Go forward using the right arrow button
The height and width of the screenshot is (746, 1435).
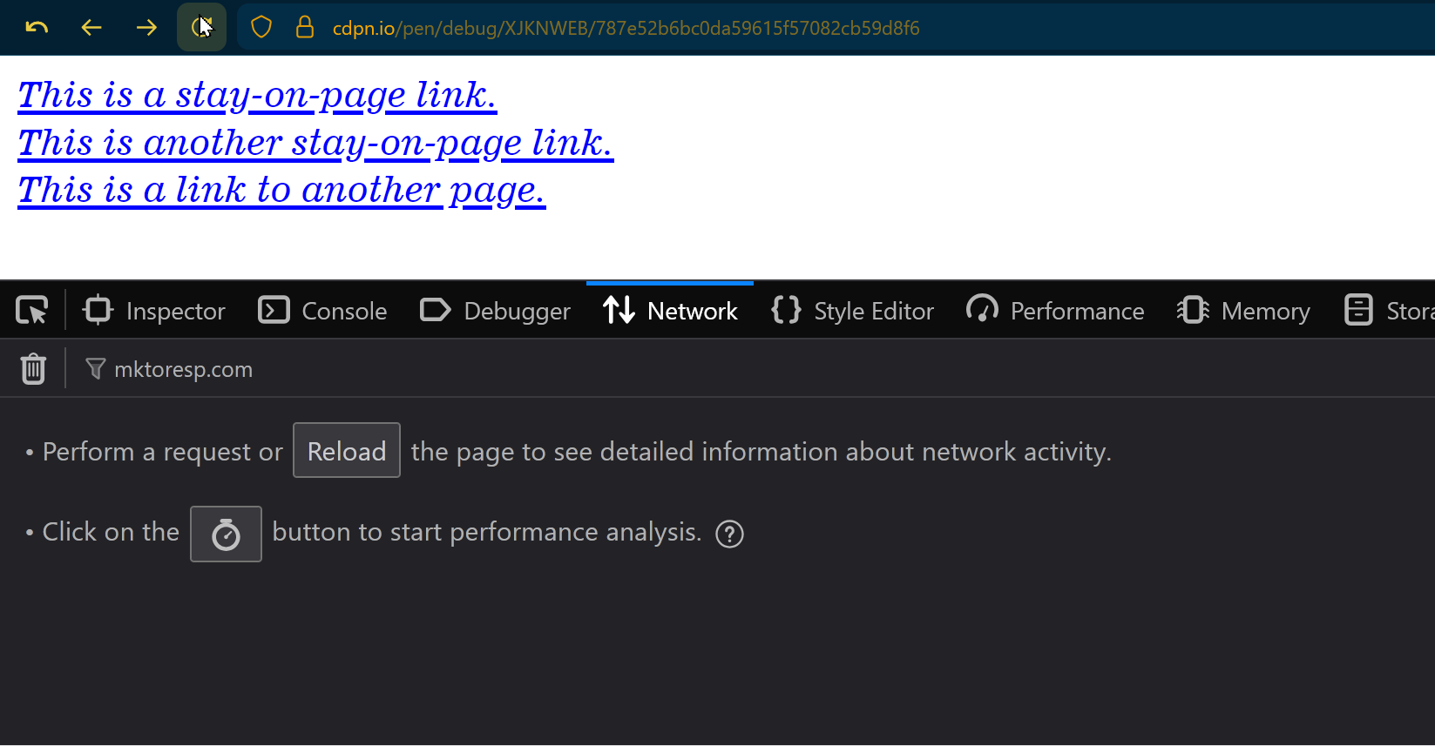146,28
